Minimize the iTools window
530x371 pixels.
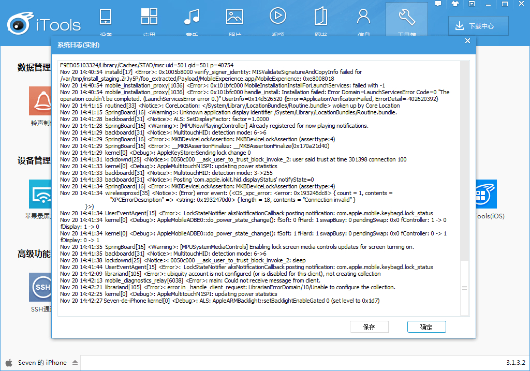coord(488,4)
